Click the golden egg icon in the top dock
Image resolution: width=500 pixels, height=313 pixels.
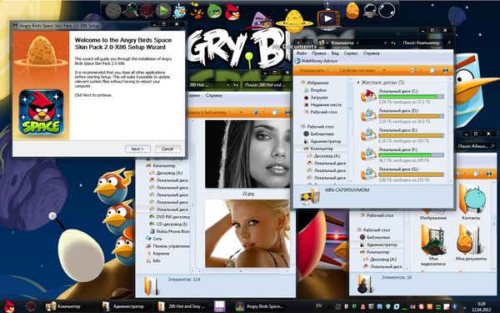click(x=352, y=11)
